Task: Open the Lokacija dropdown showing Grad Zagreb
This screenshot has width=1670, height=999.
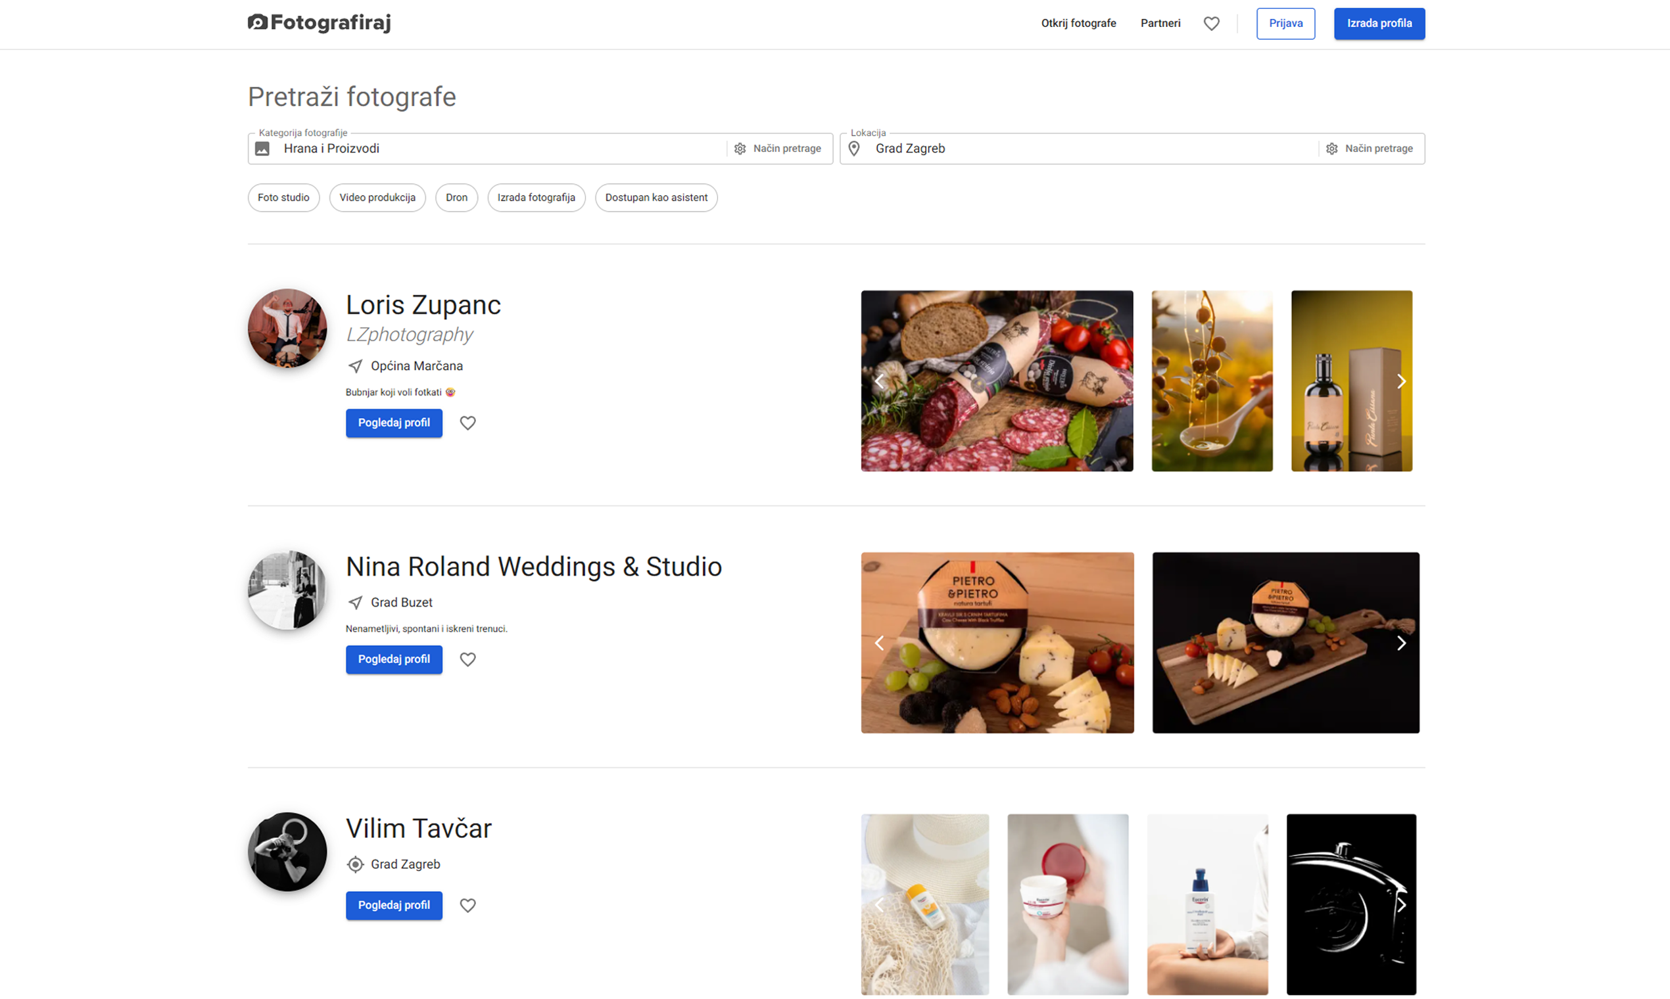Action: point(1078,148)
